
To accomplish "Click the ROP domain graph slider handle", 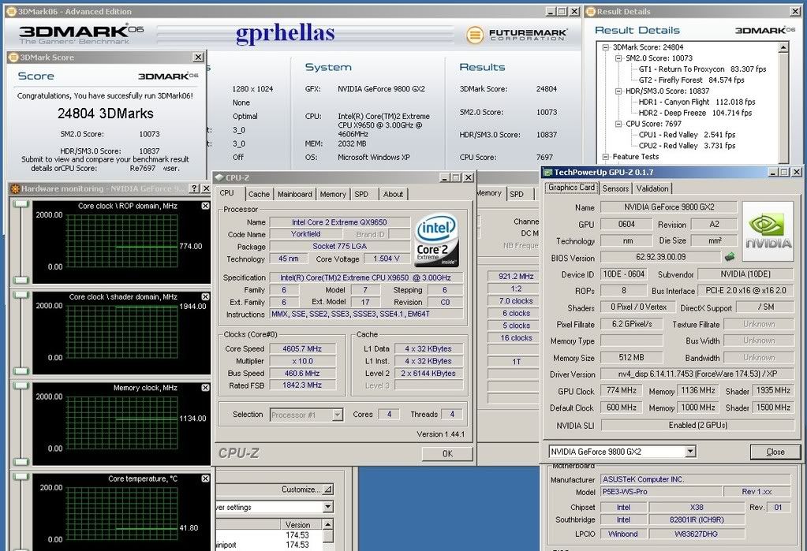I will 21,205.
